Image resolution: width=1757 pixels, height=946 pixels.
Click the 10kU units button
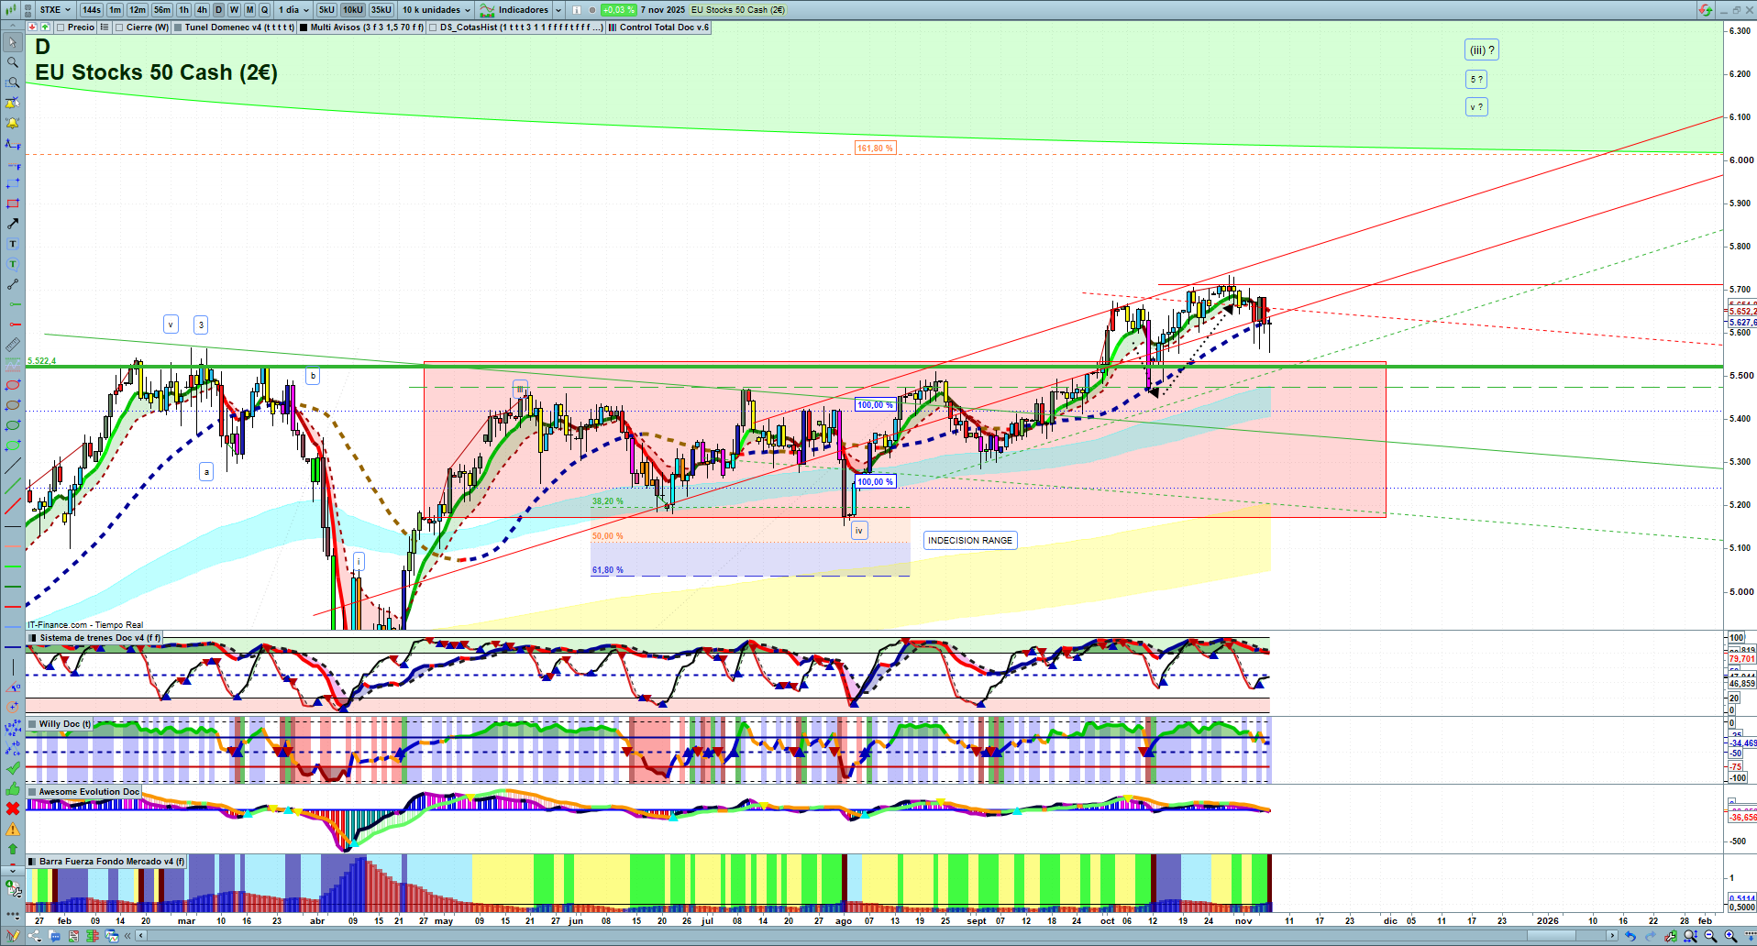[353, 10]
